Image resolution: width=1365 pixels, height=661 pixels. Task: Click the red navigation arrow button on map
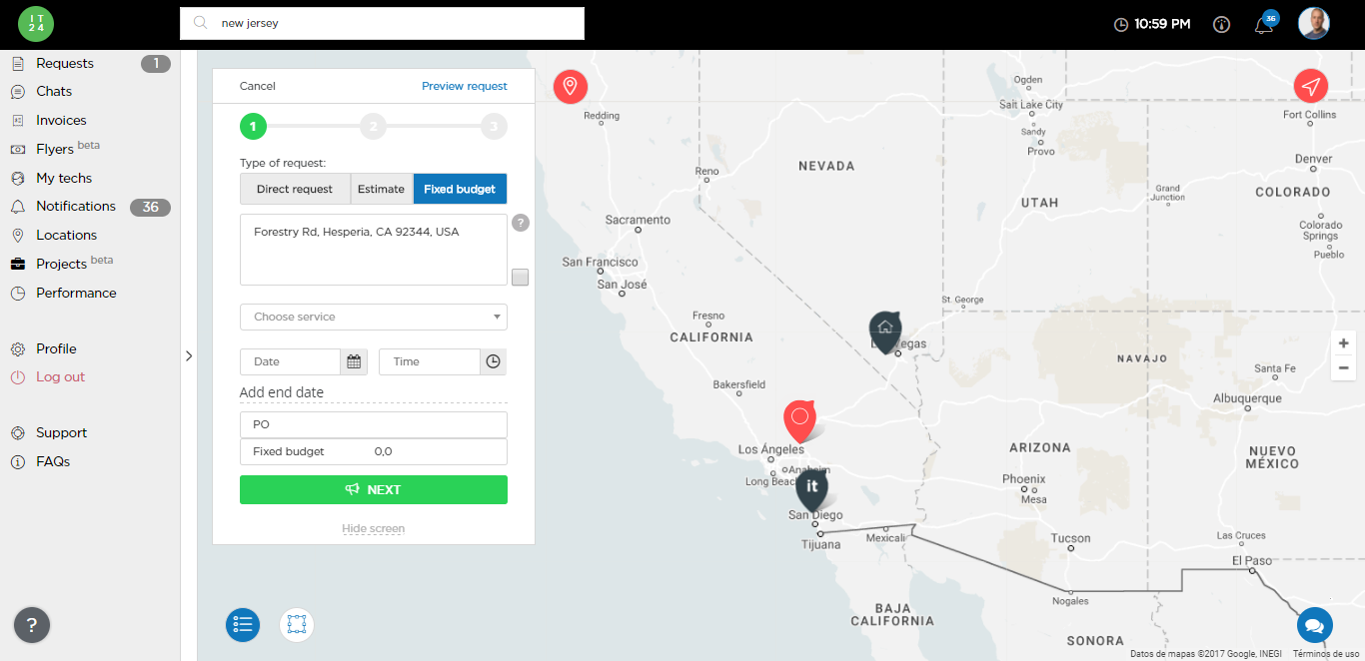[1310, 86]
